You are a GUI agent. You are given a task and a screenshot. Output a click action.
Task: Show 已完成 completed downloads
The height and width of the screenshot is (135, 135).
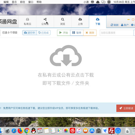pyautogui.click(x=43, y=33)
